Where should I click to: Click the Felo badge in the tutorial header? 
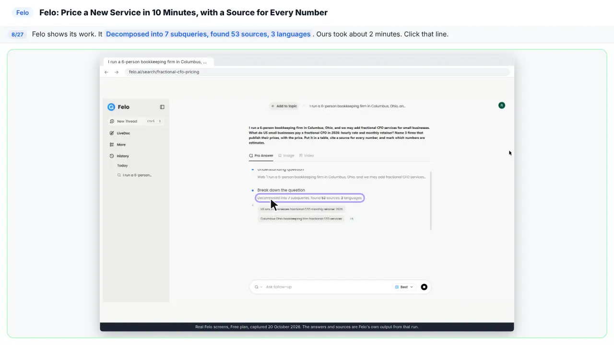click(x=23, y=13)
